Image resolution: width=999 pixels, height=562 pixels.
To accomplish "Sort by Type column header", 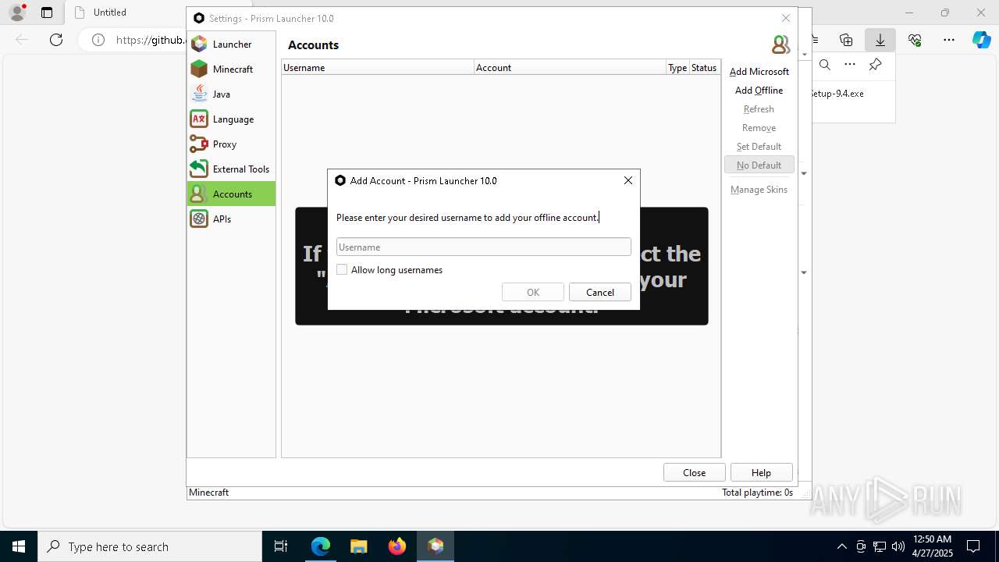I will point(677,68).
